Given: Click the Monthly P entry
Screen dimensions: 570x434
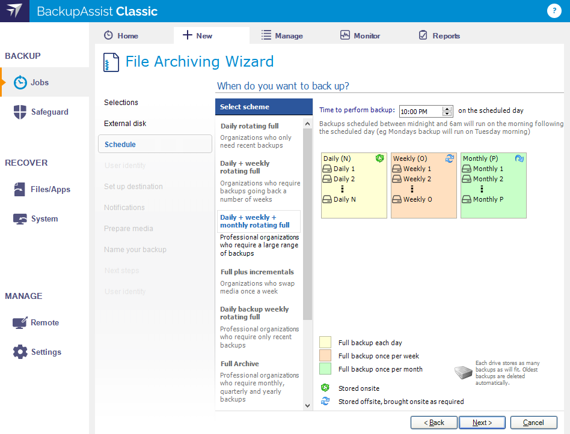Looking at the screenshot, I should pos(483,199).
